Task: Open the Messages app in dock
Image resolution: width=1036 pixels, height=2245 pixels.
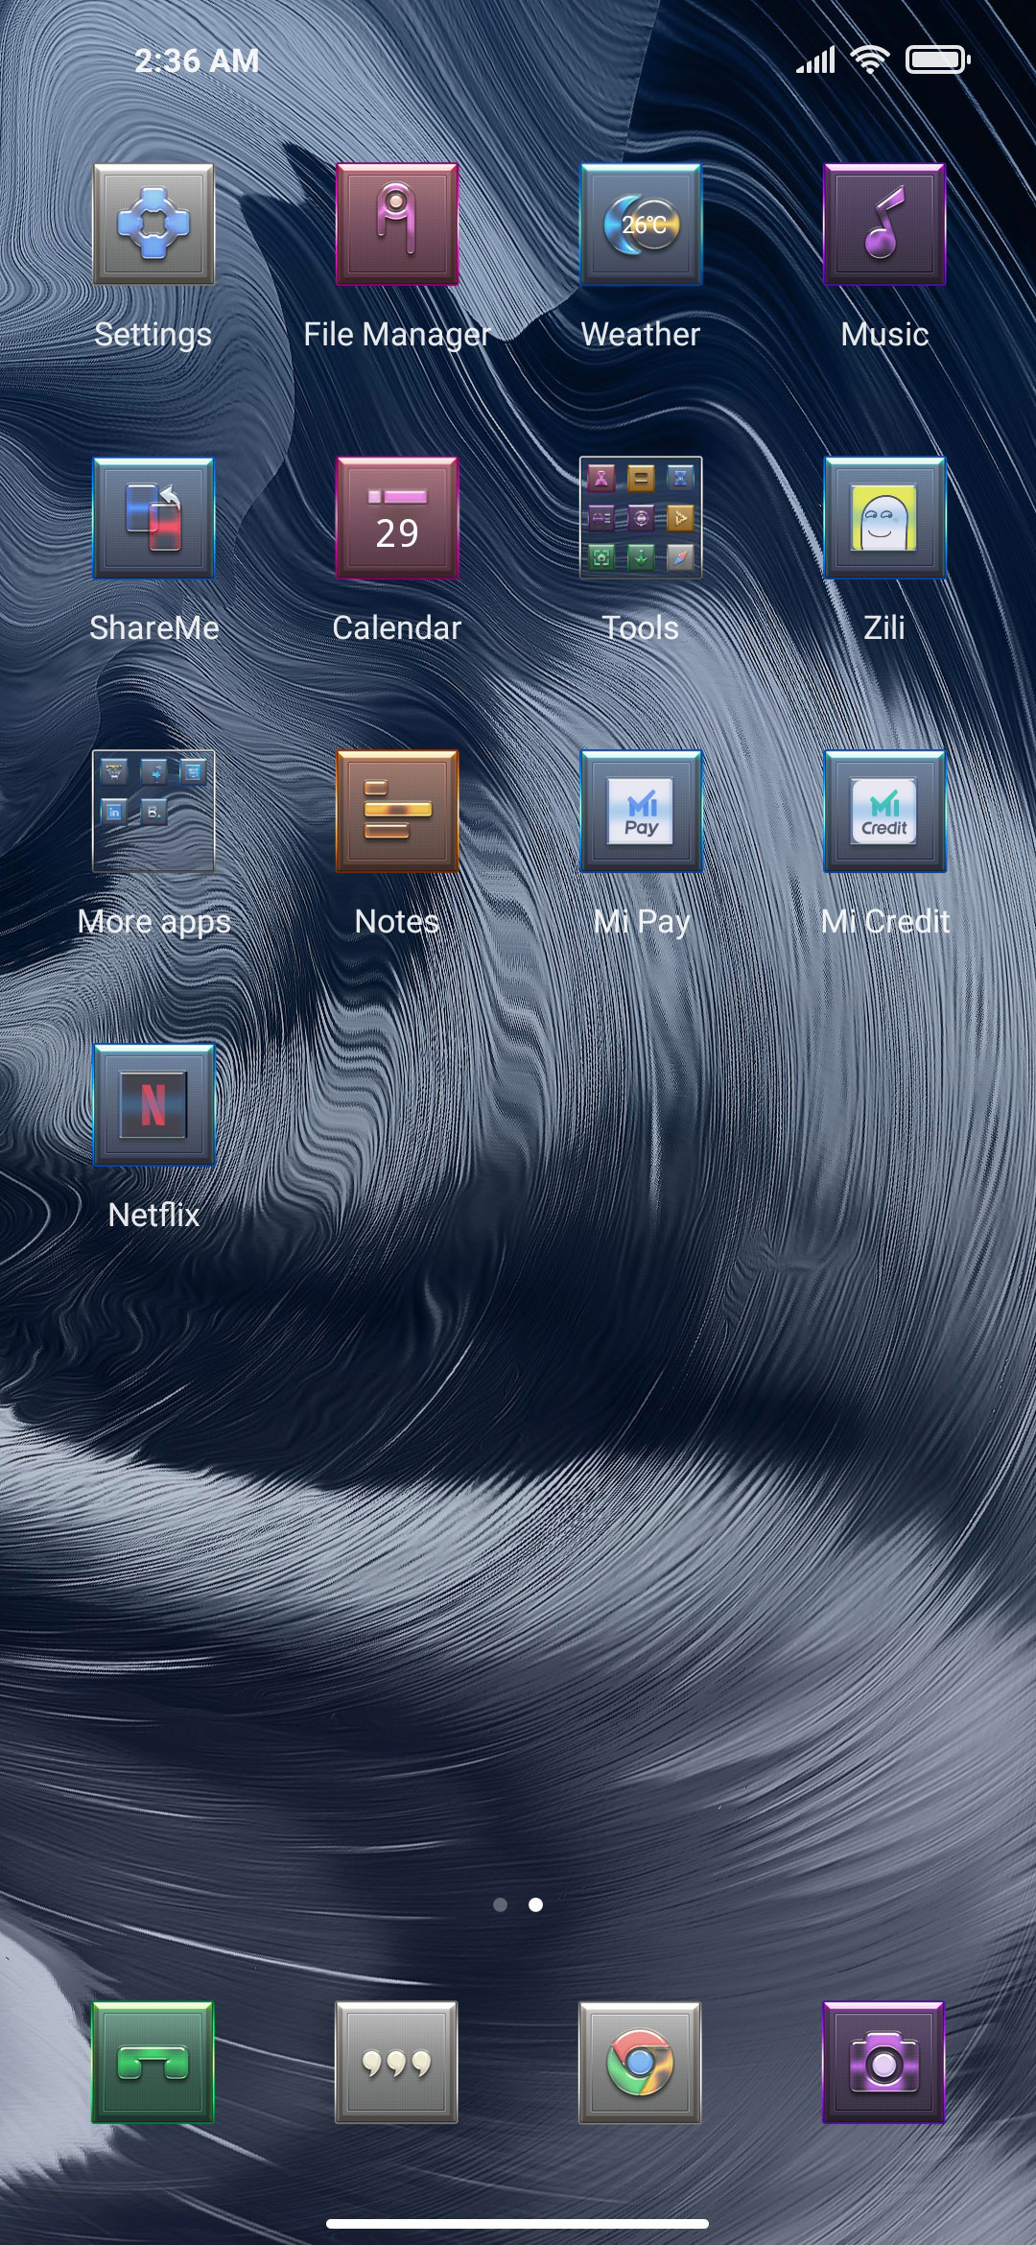Action: pos(396,2063)
